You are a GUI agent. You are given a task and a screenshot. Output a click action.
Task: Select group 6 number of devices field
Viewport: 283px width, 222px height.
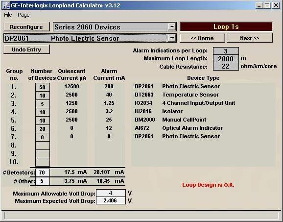pyautogui.click(x=43, y=129)
